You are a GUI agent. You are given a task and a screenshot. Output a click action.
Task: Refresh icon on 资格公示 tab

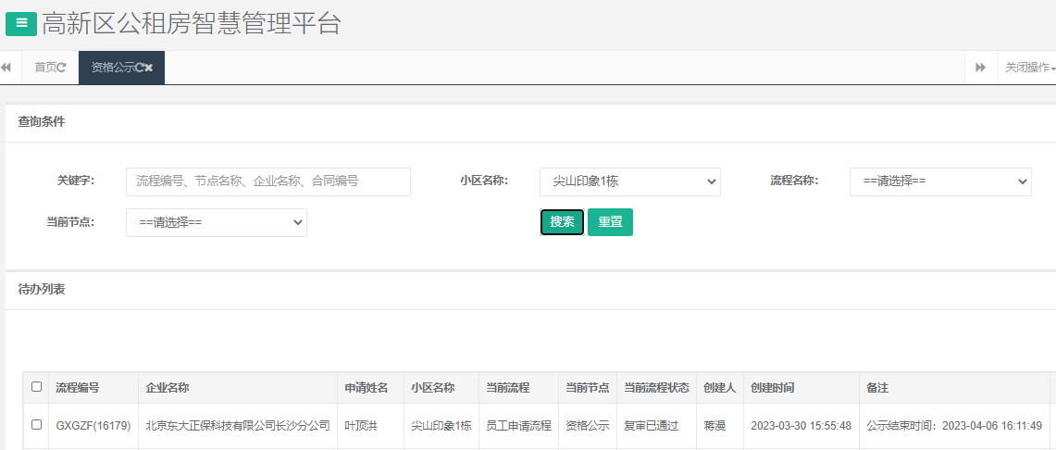coord(140,68)
